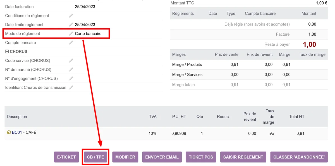
Task: Edit N° d'engagement (CHORUS) pencil icon
Action: pos(71,78)
